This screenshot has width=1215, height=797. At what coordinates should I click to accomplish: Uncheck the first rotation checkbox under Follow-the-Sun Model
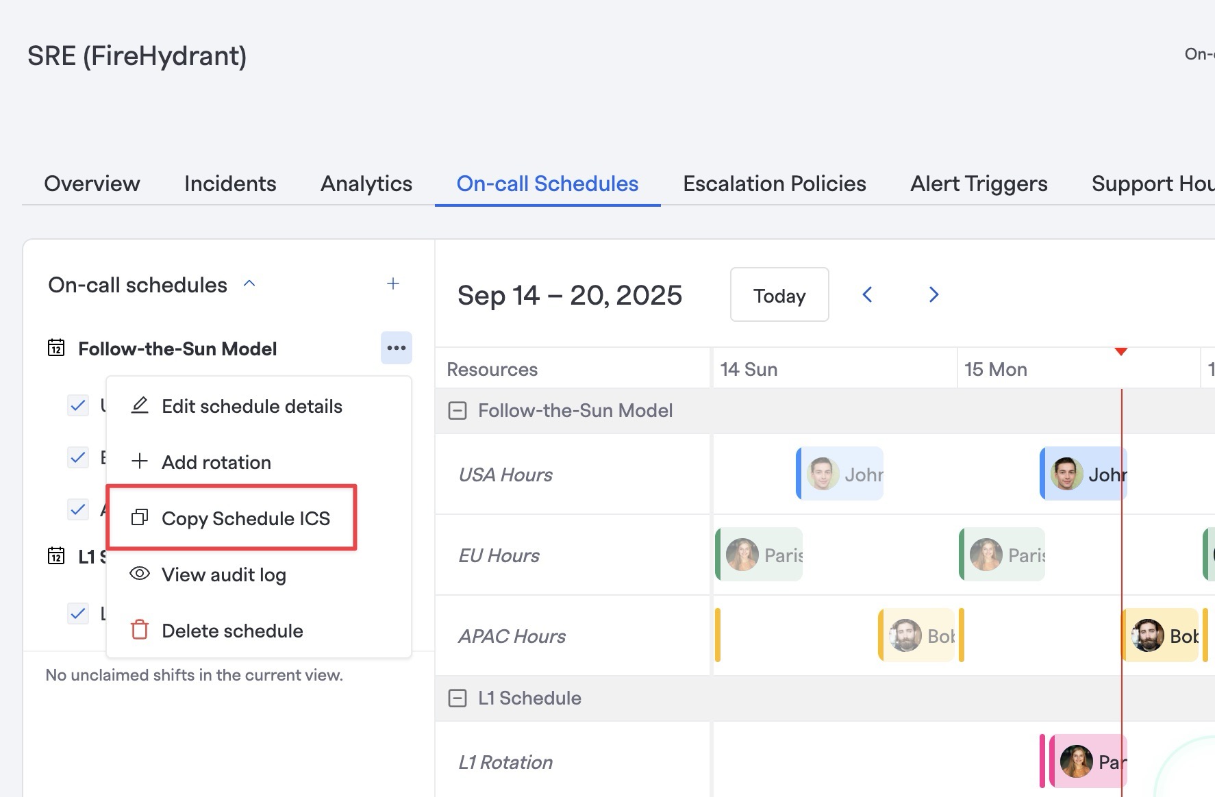[78, 405]
